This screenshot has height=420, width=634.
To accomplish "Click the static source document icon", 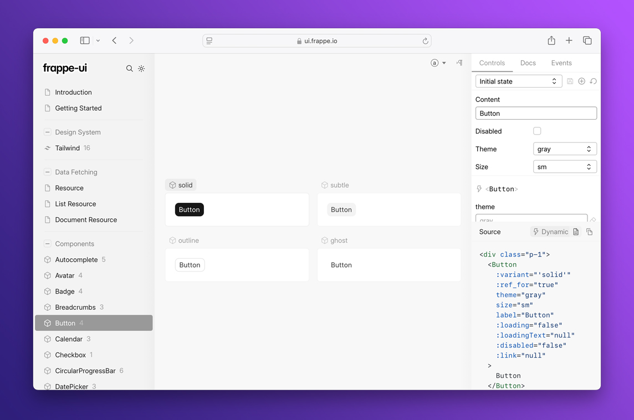I will (x=576, y=232).
